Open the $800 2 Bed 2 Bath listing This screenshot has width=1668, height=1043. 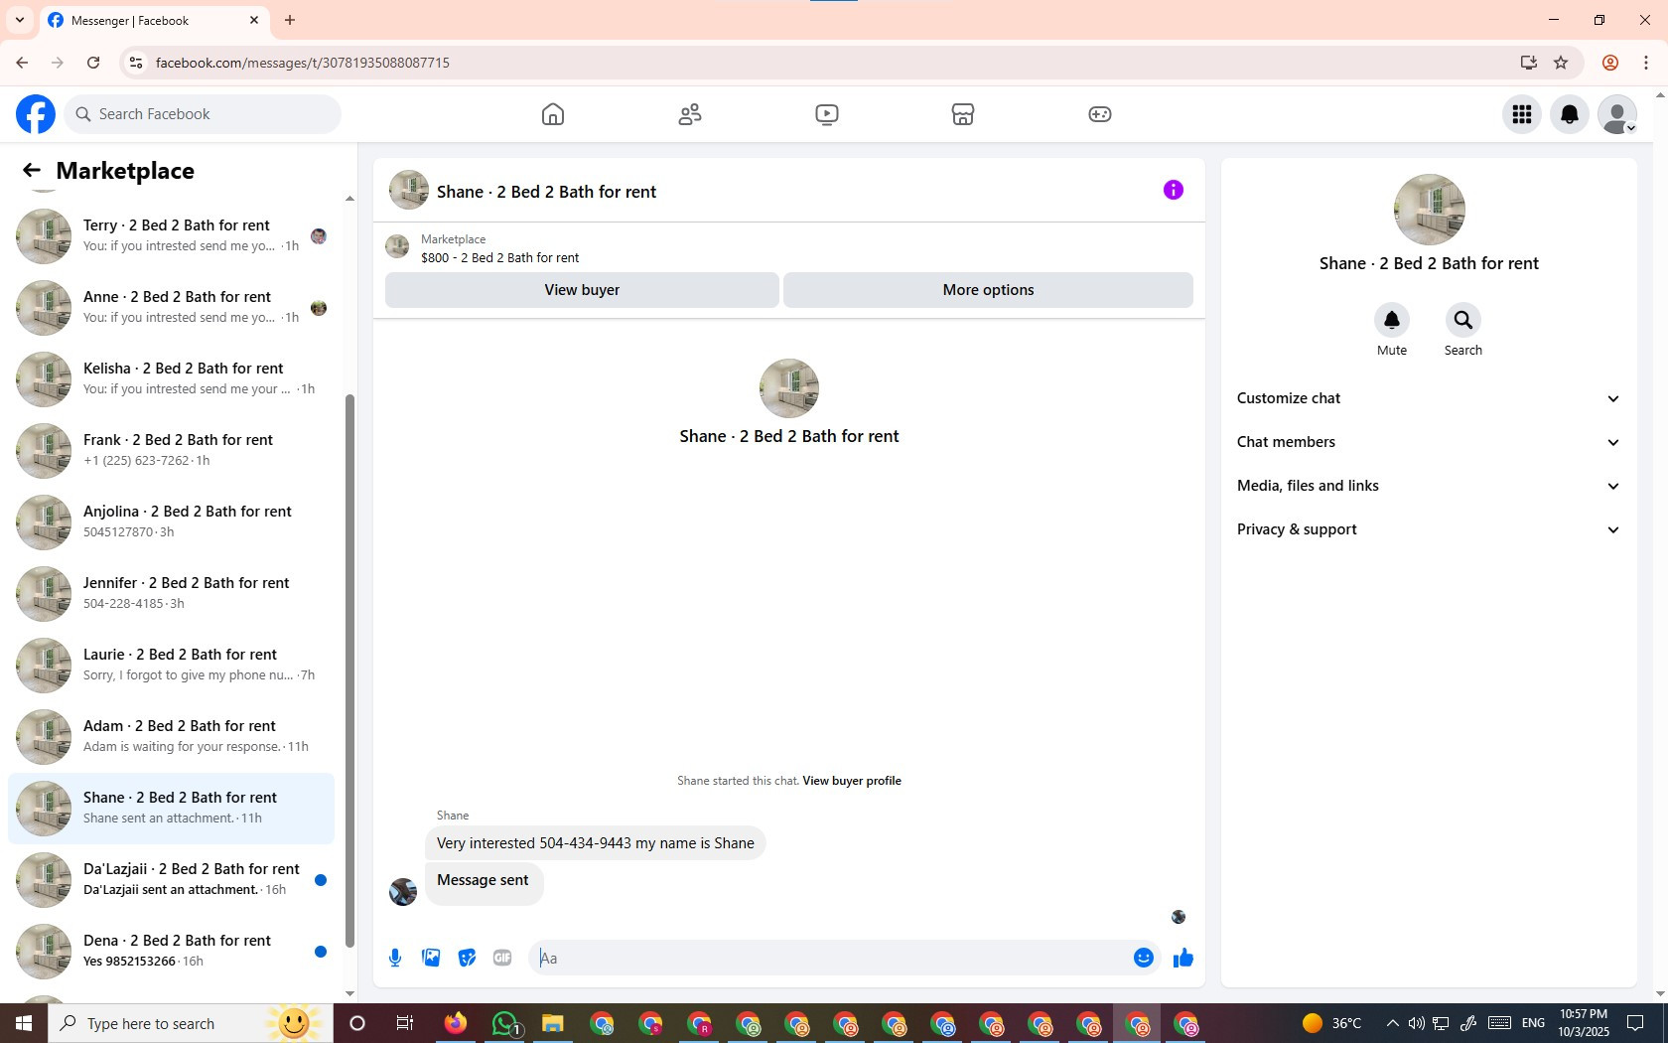[500, 257]
